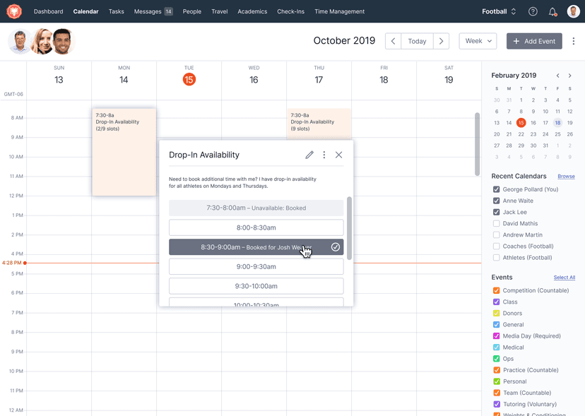Screen dimensions: 585x416
Task: Close the Drop-In Availability popup
Action: click(339, 155)
